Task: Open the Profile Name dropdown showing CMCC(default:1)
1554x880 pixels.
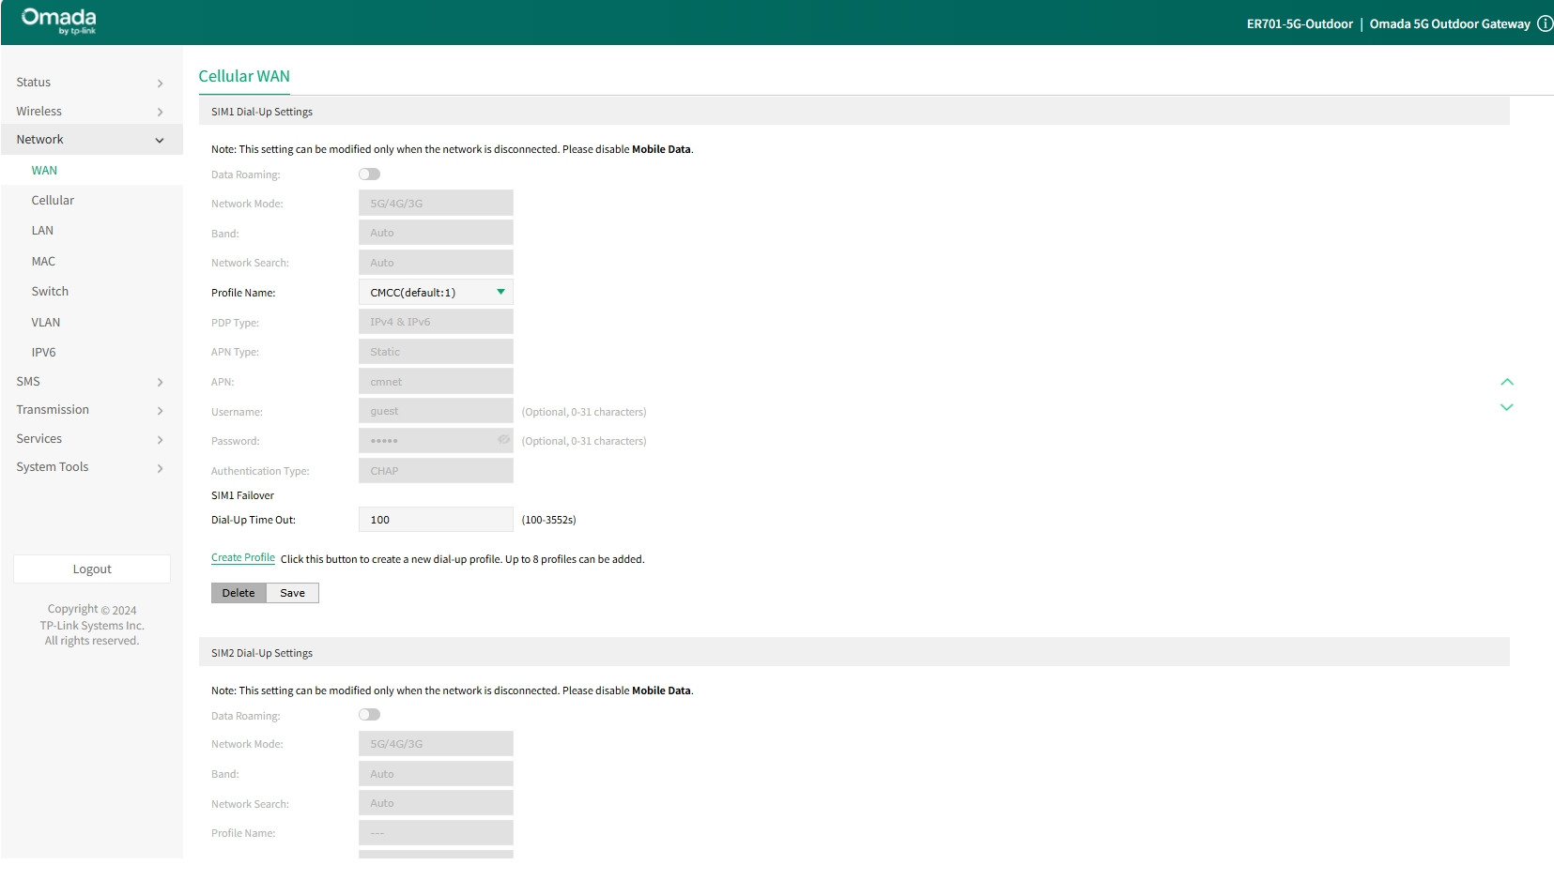Action: (x=435, y=292)
